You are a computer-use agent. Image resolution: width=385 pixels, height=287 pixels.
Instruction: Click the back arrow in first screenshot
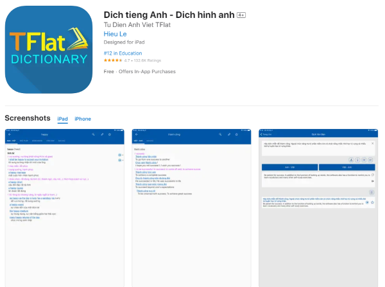9,134
